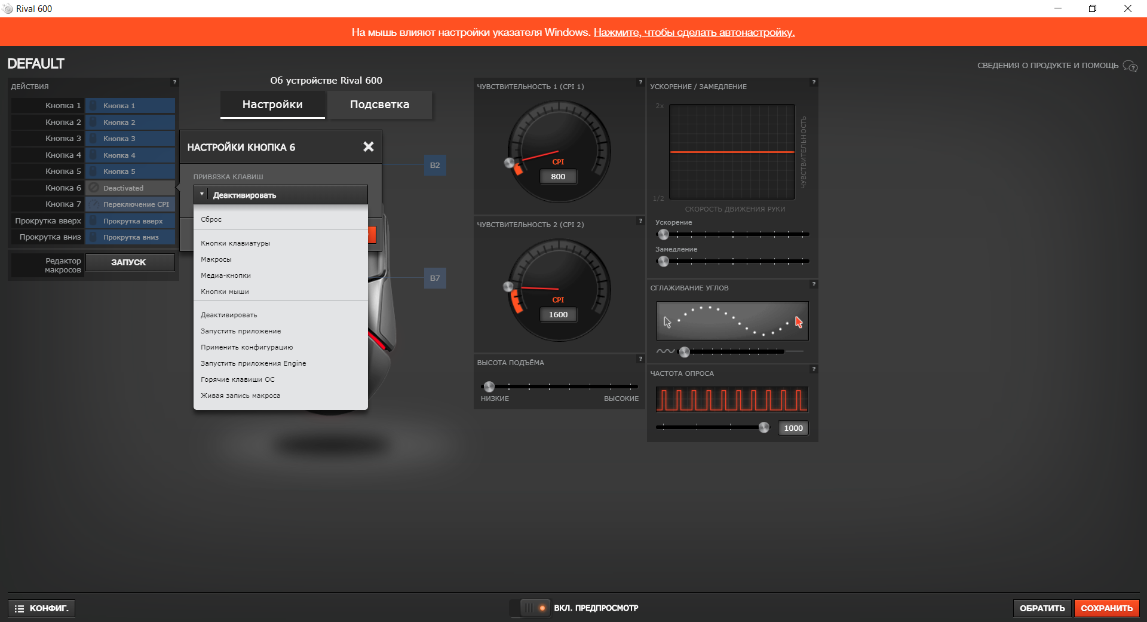Click the polling rate value field 1000
1147x622 pixels.
pos(793,428)
